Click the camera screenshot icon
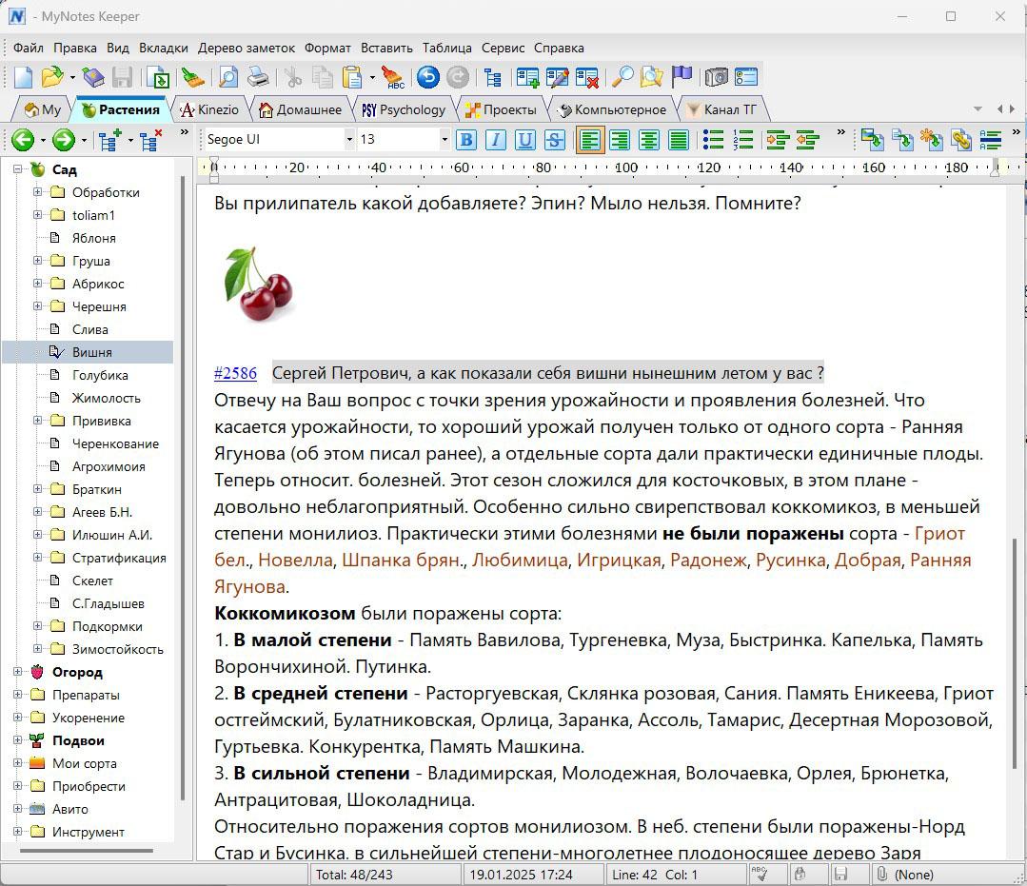The image size is (1027, 886). tap(717, 77)
